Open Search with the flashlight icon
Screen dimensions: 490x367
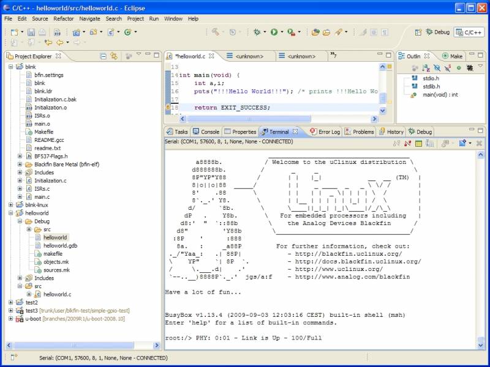(339, 32)
